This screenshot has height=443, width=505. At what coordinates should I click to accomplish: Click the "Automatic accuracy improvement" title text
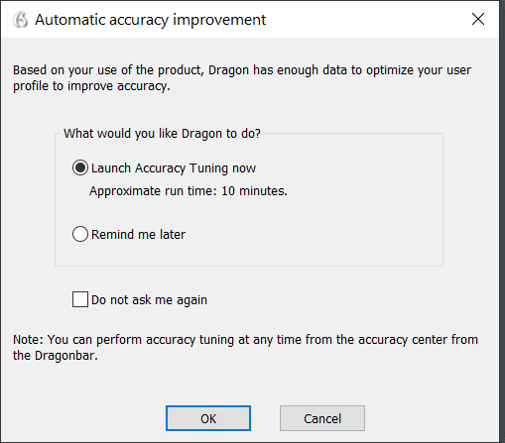pyautogui.click(x=150, y=20)
